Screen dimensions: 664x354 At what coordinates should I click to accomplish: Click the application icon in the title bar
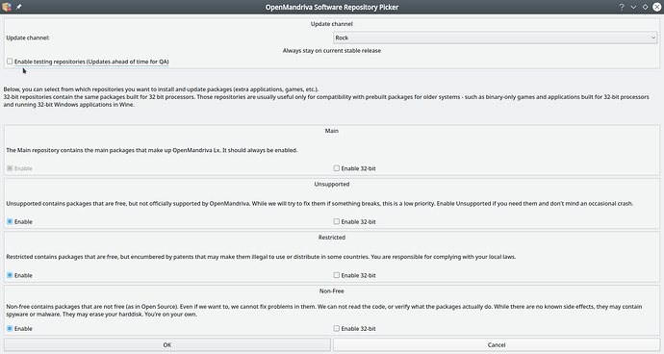(x=7, y=7)
